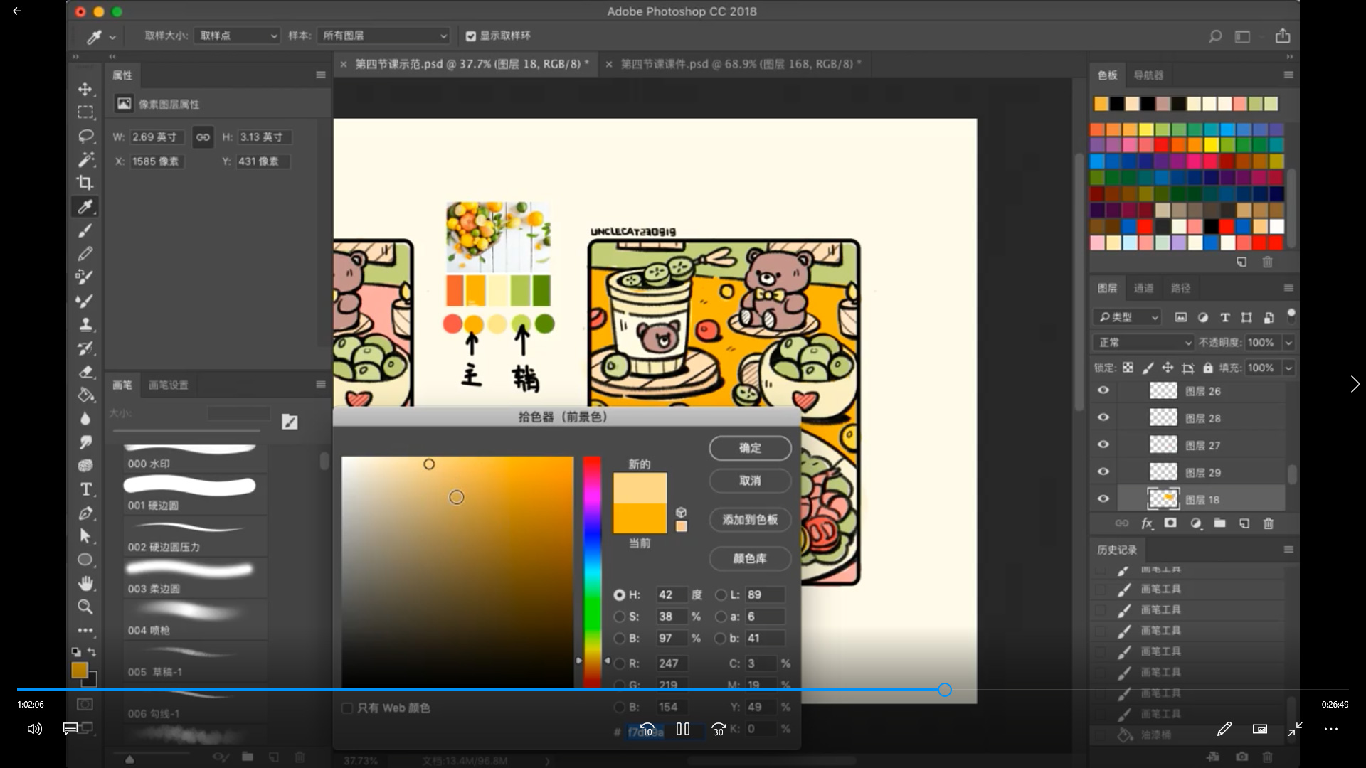Open the 历史记录 panel menu

pyautogui.click(x=1288, y=550)
